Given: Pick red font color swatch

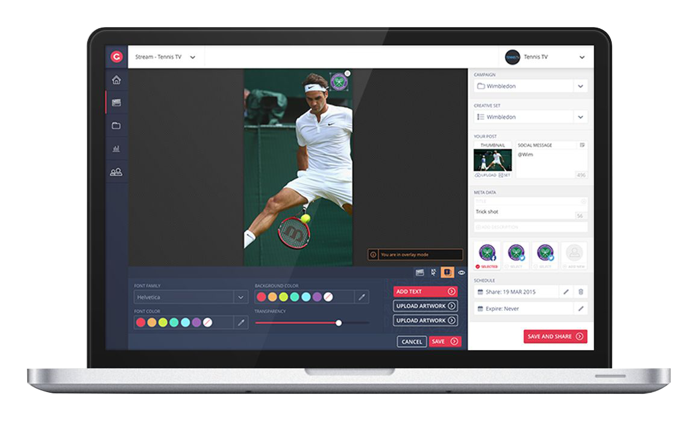Looking at the screenshot, I should [x=140, y=322].
